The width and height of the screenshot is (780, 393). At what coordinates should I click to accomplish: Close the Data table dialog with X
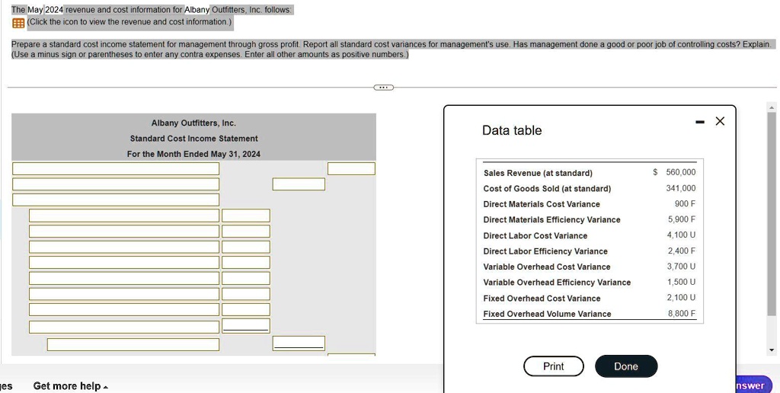coord(720,121)
